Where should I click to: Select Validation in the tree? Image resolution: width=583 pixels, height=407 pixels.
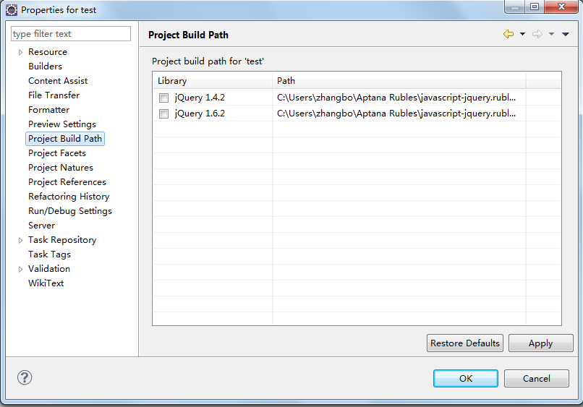coord(49,269)
